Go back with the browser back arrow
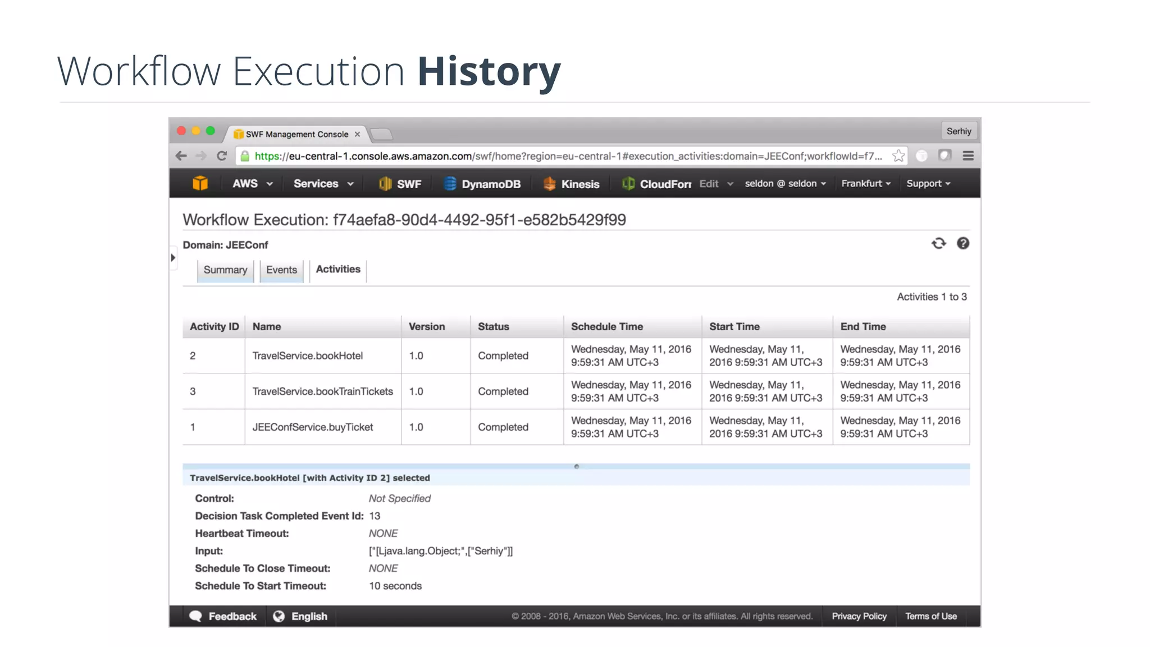 pos(181,156)
